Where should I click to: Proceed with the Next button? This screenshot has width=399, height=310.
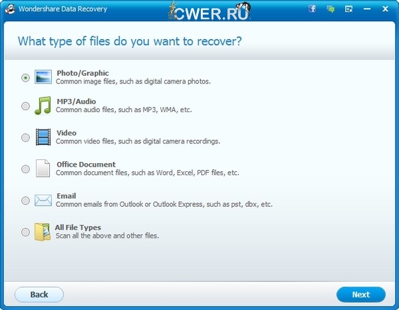coord(361,295)
